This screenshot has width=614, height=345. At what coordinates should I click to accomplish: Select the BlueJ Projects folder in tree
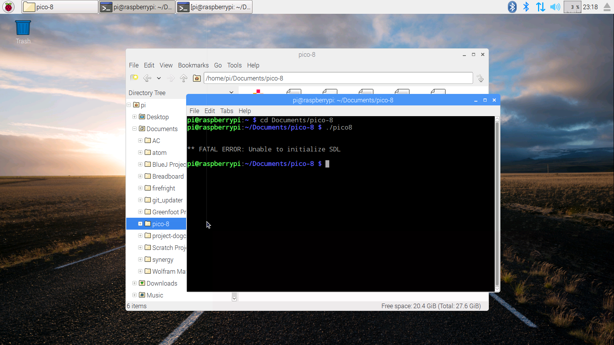pos(165,164)
